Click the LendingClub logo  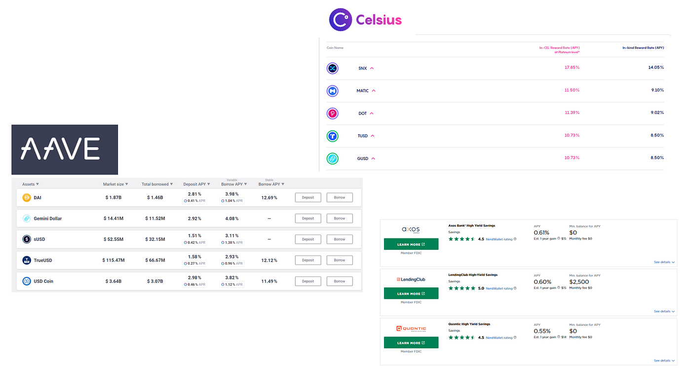411,279
